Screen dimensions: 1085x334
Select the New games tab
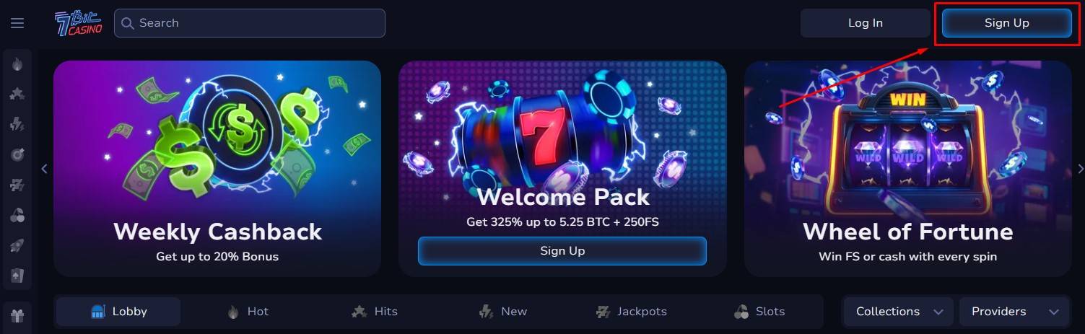pos(502,312)
